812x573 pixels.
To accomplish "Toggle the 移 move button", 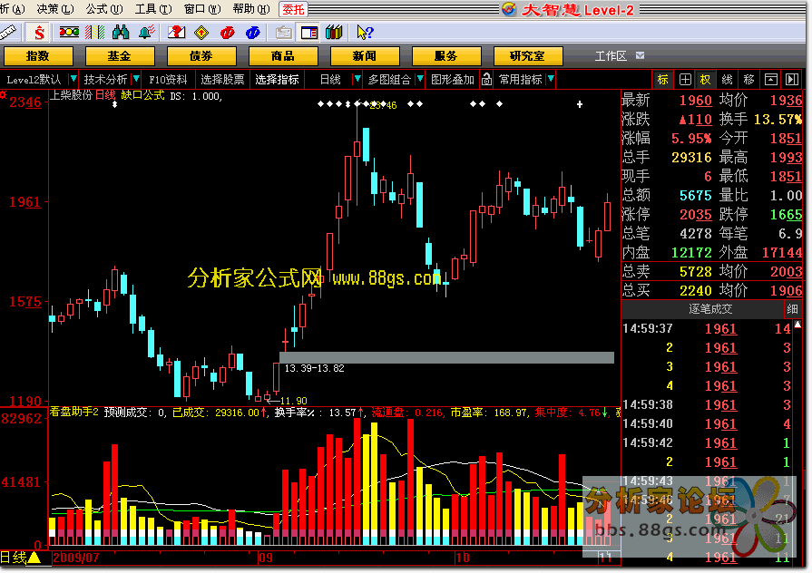I will tap(748, 79).
